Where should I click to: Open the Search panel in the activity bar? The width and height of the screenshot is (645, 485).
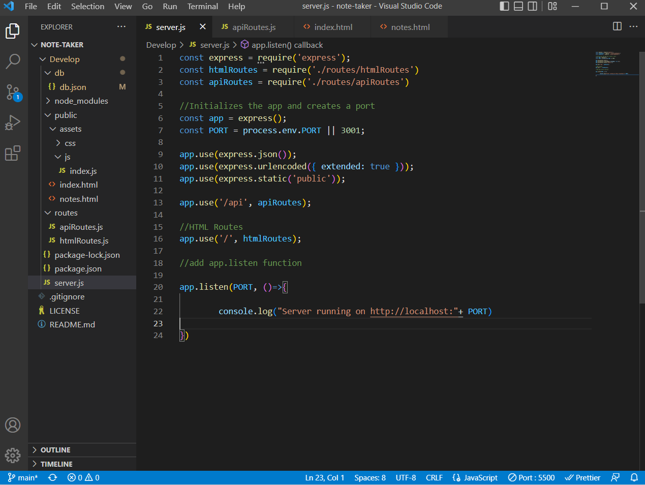click(x=12, y=60)
